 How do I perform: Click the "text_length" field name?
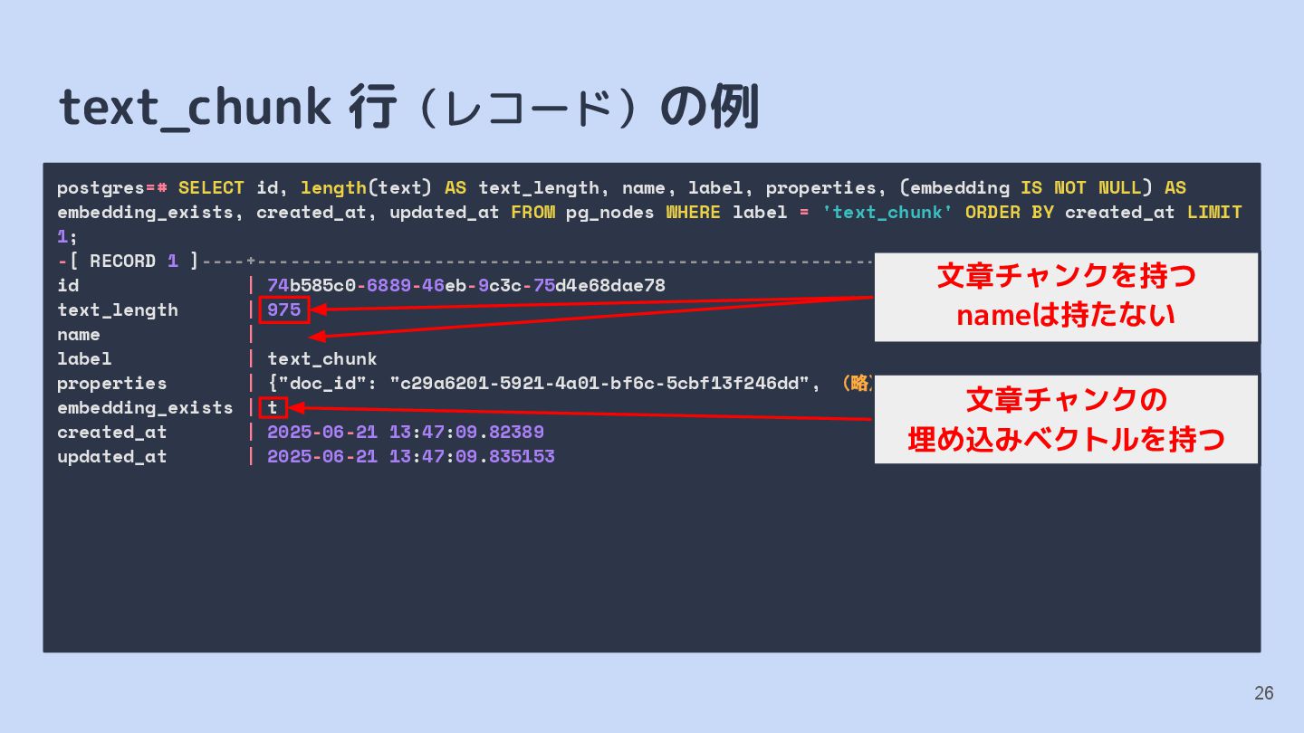[x=118, y=309]
